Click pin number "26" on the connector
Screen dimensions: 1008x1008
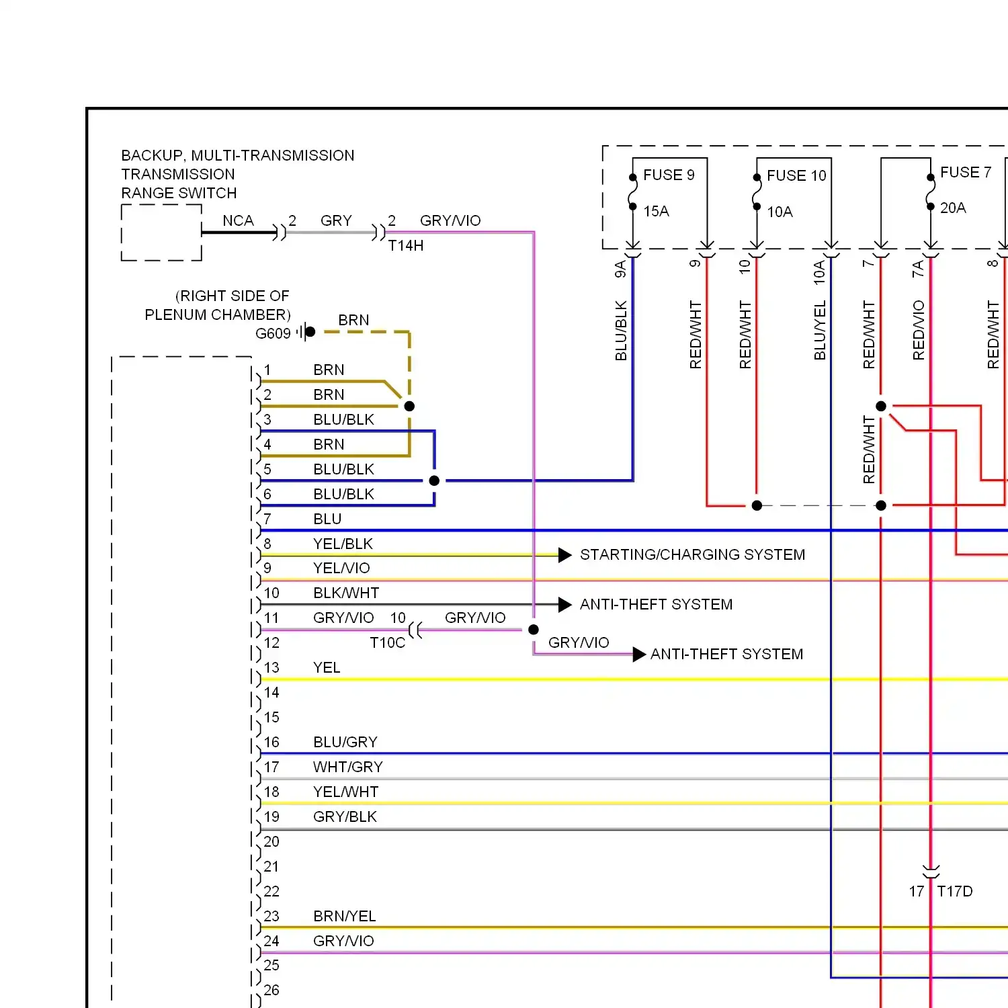[x=271, y=990]
